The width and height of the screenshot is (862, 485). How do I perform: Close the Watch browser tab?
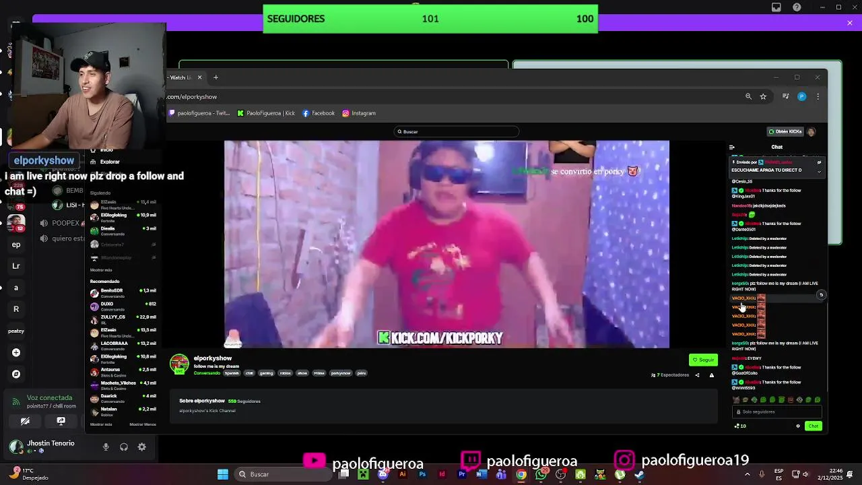click(199, 77)
